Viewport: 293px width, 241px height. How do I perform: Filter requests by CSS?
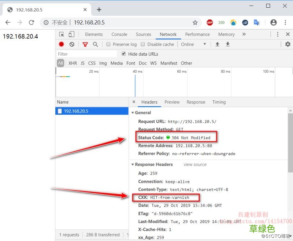92,63
